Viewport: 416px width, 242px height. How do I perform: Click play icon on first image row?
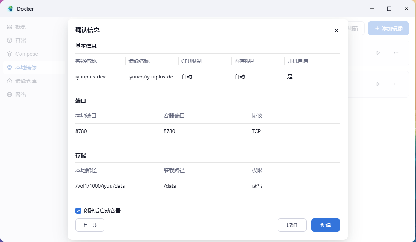pos(378,53)
